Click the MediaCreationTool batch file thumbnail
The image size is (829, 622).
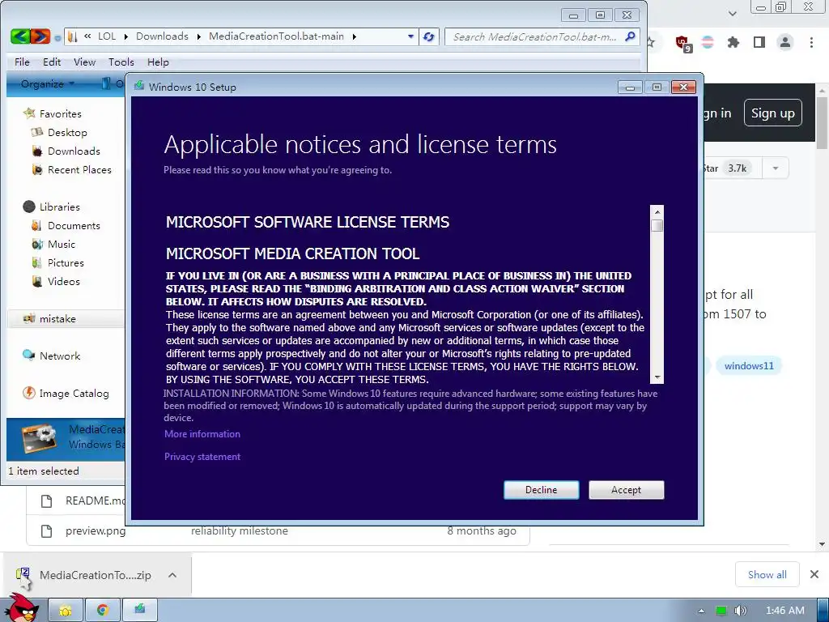click(x=39, y=438)
